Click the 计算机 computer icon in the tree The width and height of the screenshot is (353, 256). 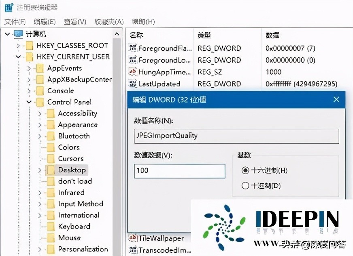point(17,34)
